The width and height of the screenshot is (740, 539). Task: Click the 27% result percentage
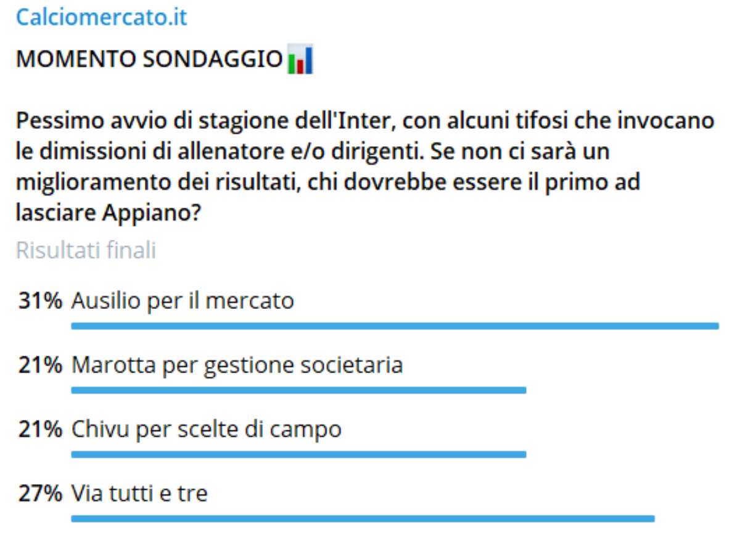(40, 493)
